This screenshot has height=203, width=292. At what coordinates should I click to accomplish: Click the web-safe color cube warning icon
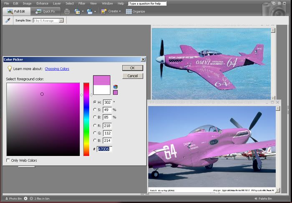point(116,87)
